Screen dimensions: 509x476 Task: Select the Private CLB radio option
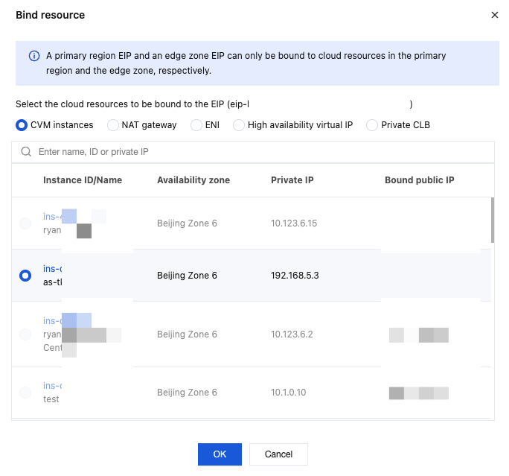tap(372, 125)
